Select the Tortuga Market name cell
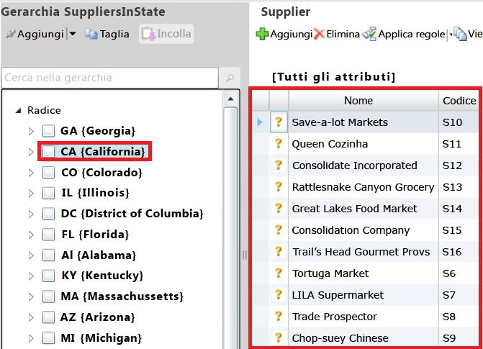This screenshot has width=483, height=349. [364, 273]
